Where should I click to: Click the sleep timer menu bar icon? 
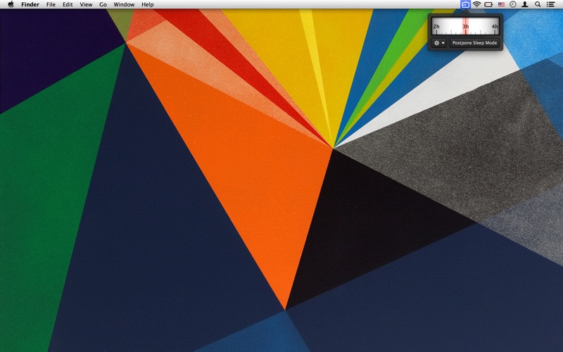point(465,4)
